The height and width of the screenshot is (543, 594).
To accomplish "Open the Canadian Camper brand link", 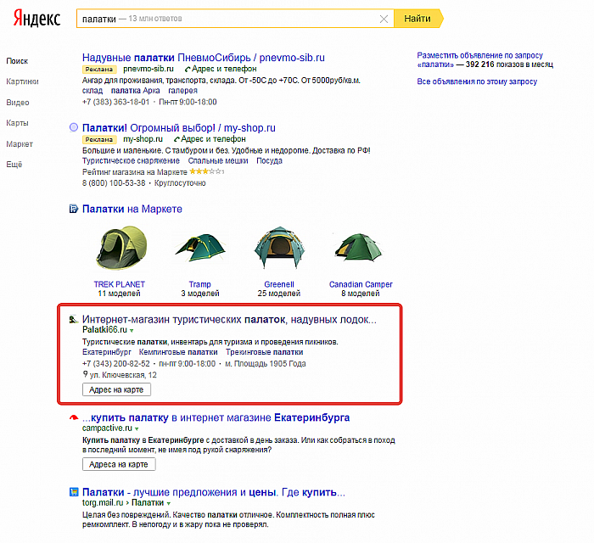I will 361,284.
